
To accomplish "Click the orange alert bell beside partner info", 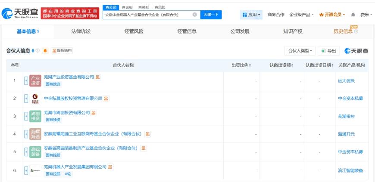I will click(x=45, y=51).
